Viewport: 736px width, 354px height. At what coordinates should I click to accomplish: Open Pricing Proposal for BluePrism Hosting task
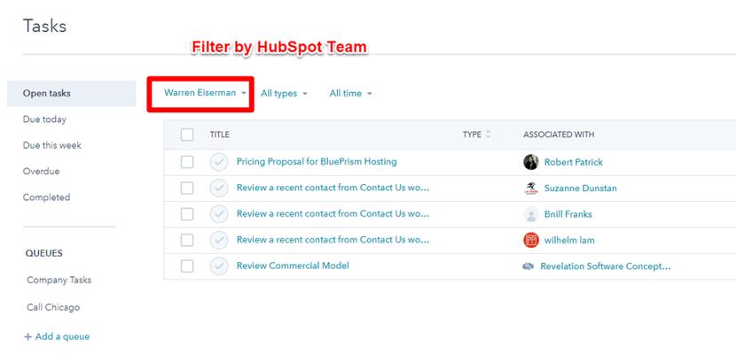pyautogui.click(x=317, y=162)
